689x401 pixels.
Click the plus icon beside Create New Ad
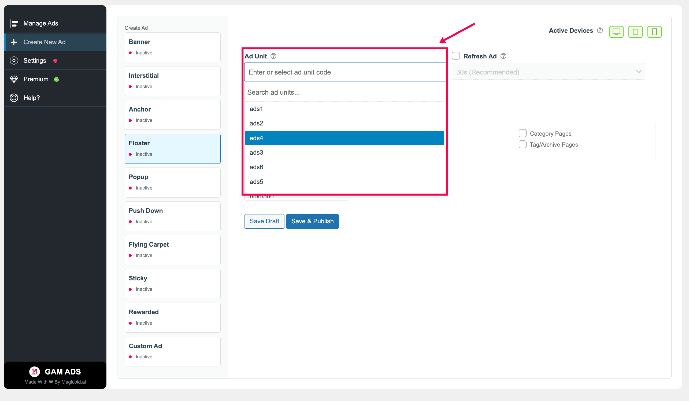coord(14,42)
